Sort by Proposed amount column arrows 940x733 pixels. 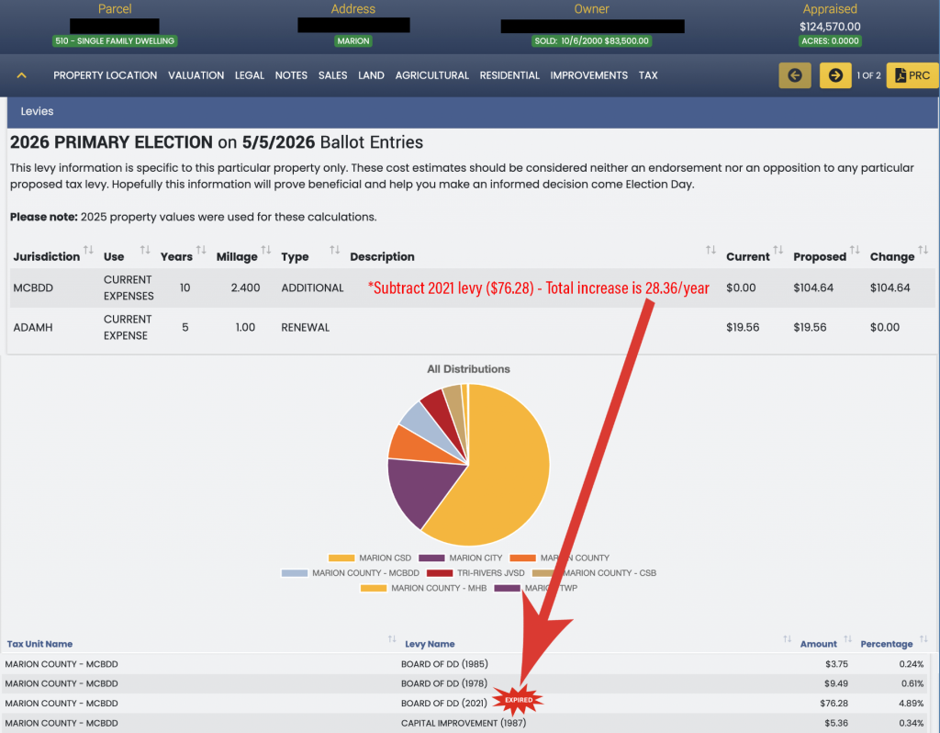(x=855, y=251)
